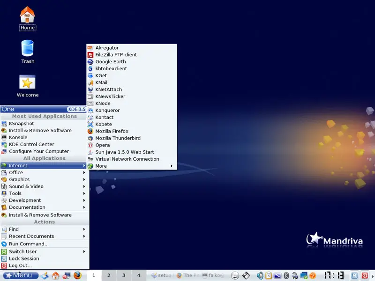This screenshot has width=375, height=281.
Task: Open the Home desktop icon
Action: pyautogui.click(x=27, y=18)
